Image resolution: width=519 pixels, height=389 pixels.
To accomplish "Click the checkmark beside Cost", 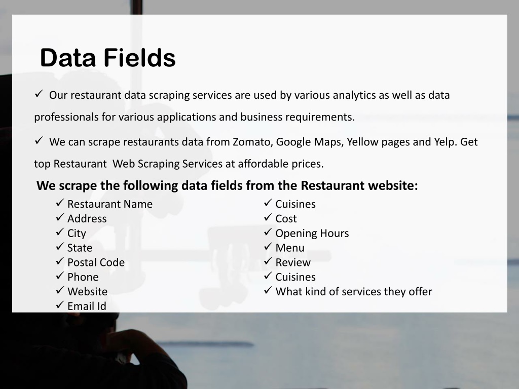I will (x=268, y=217).
